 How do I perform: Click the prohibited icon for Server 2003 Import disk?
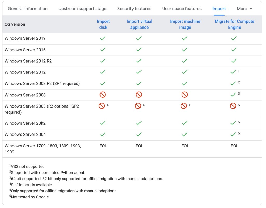tap(102, 106)
